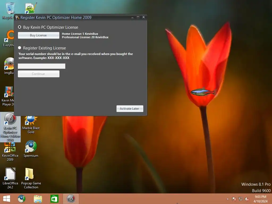The image size is (272, 204).
Task: Show hidden tray icons arrow
Action: tap(228, 199)
